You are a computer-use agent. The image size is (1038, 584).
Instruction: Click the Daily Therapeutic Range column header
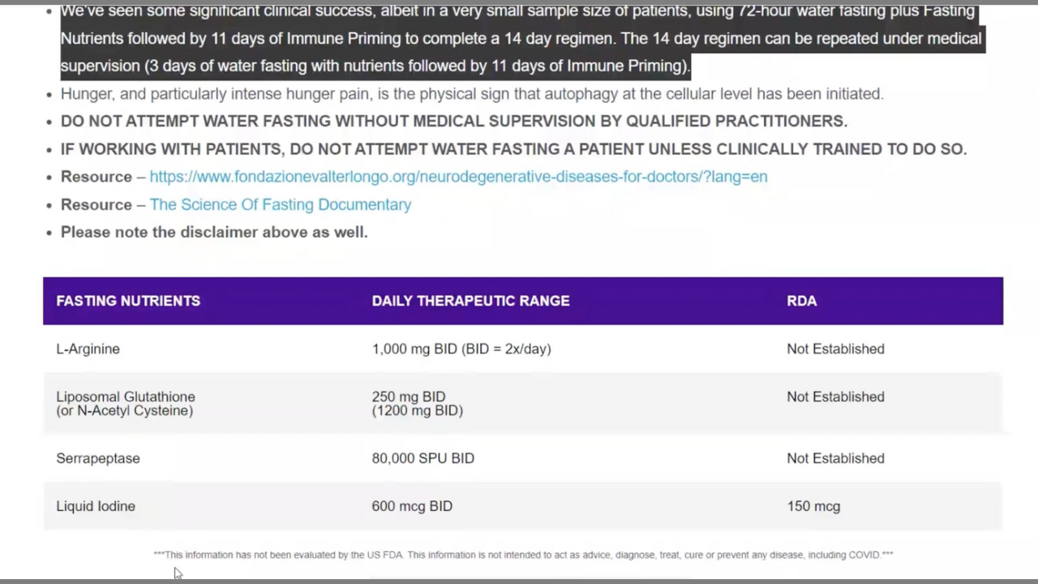pyautogui.click(x=470, y=301)
